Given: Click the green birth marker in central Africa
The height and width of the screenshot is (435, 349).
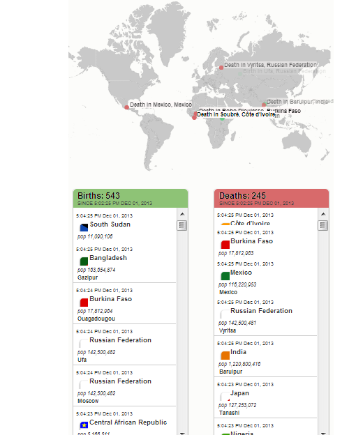Looking at the screenshot, I should pos(222,119).
